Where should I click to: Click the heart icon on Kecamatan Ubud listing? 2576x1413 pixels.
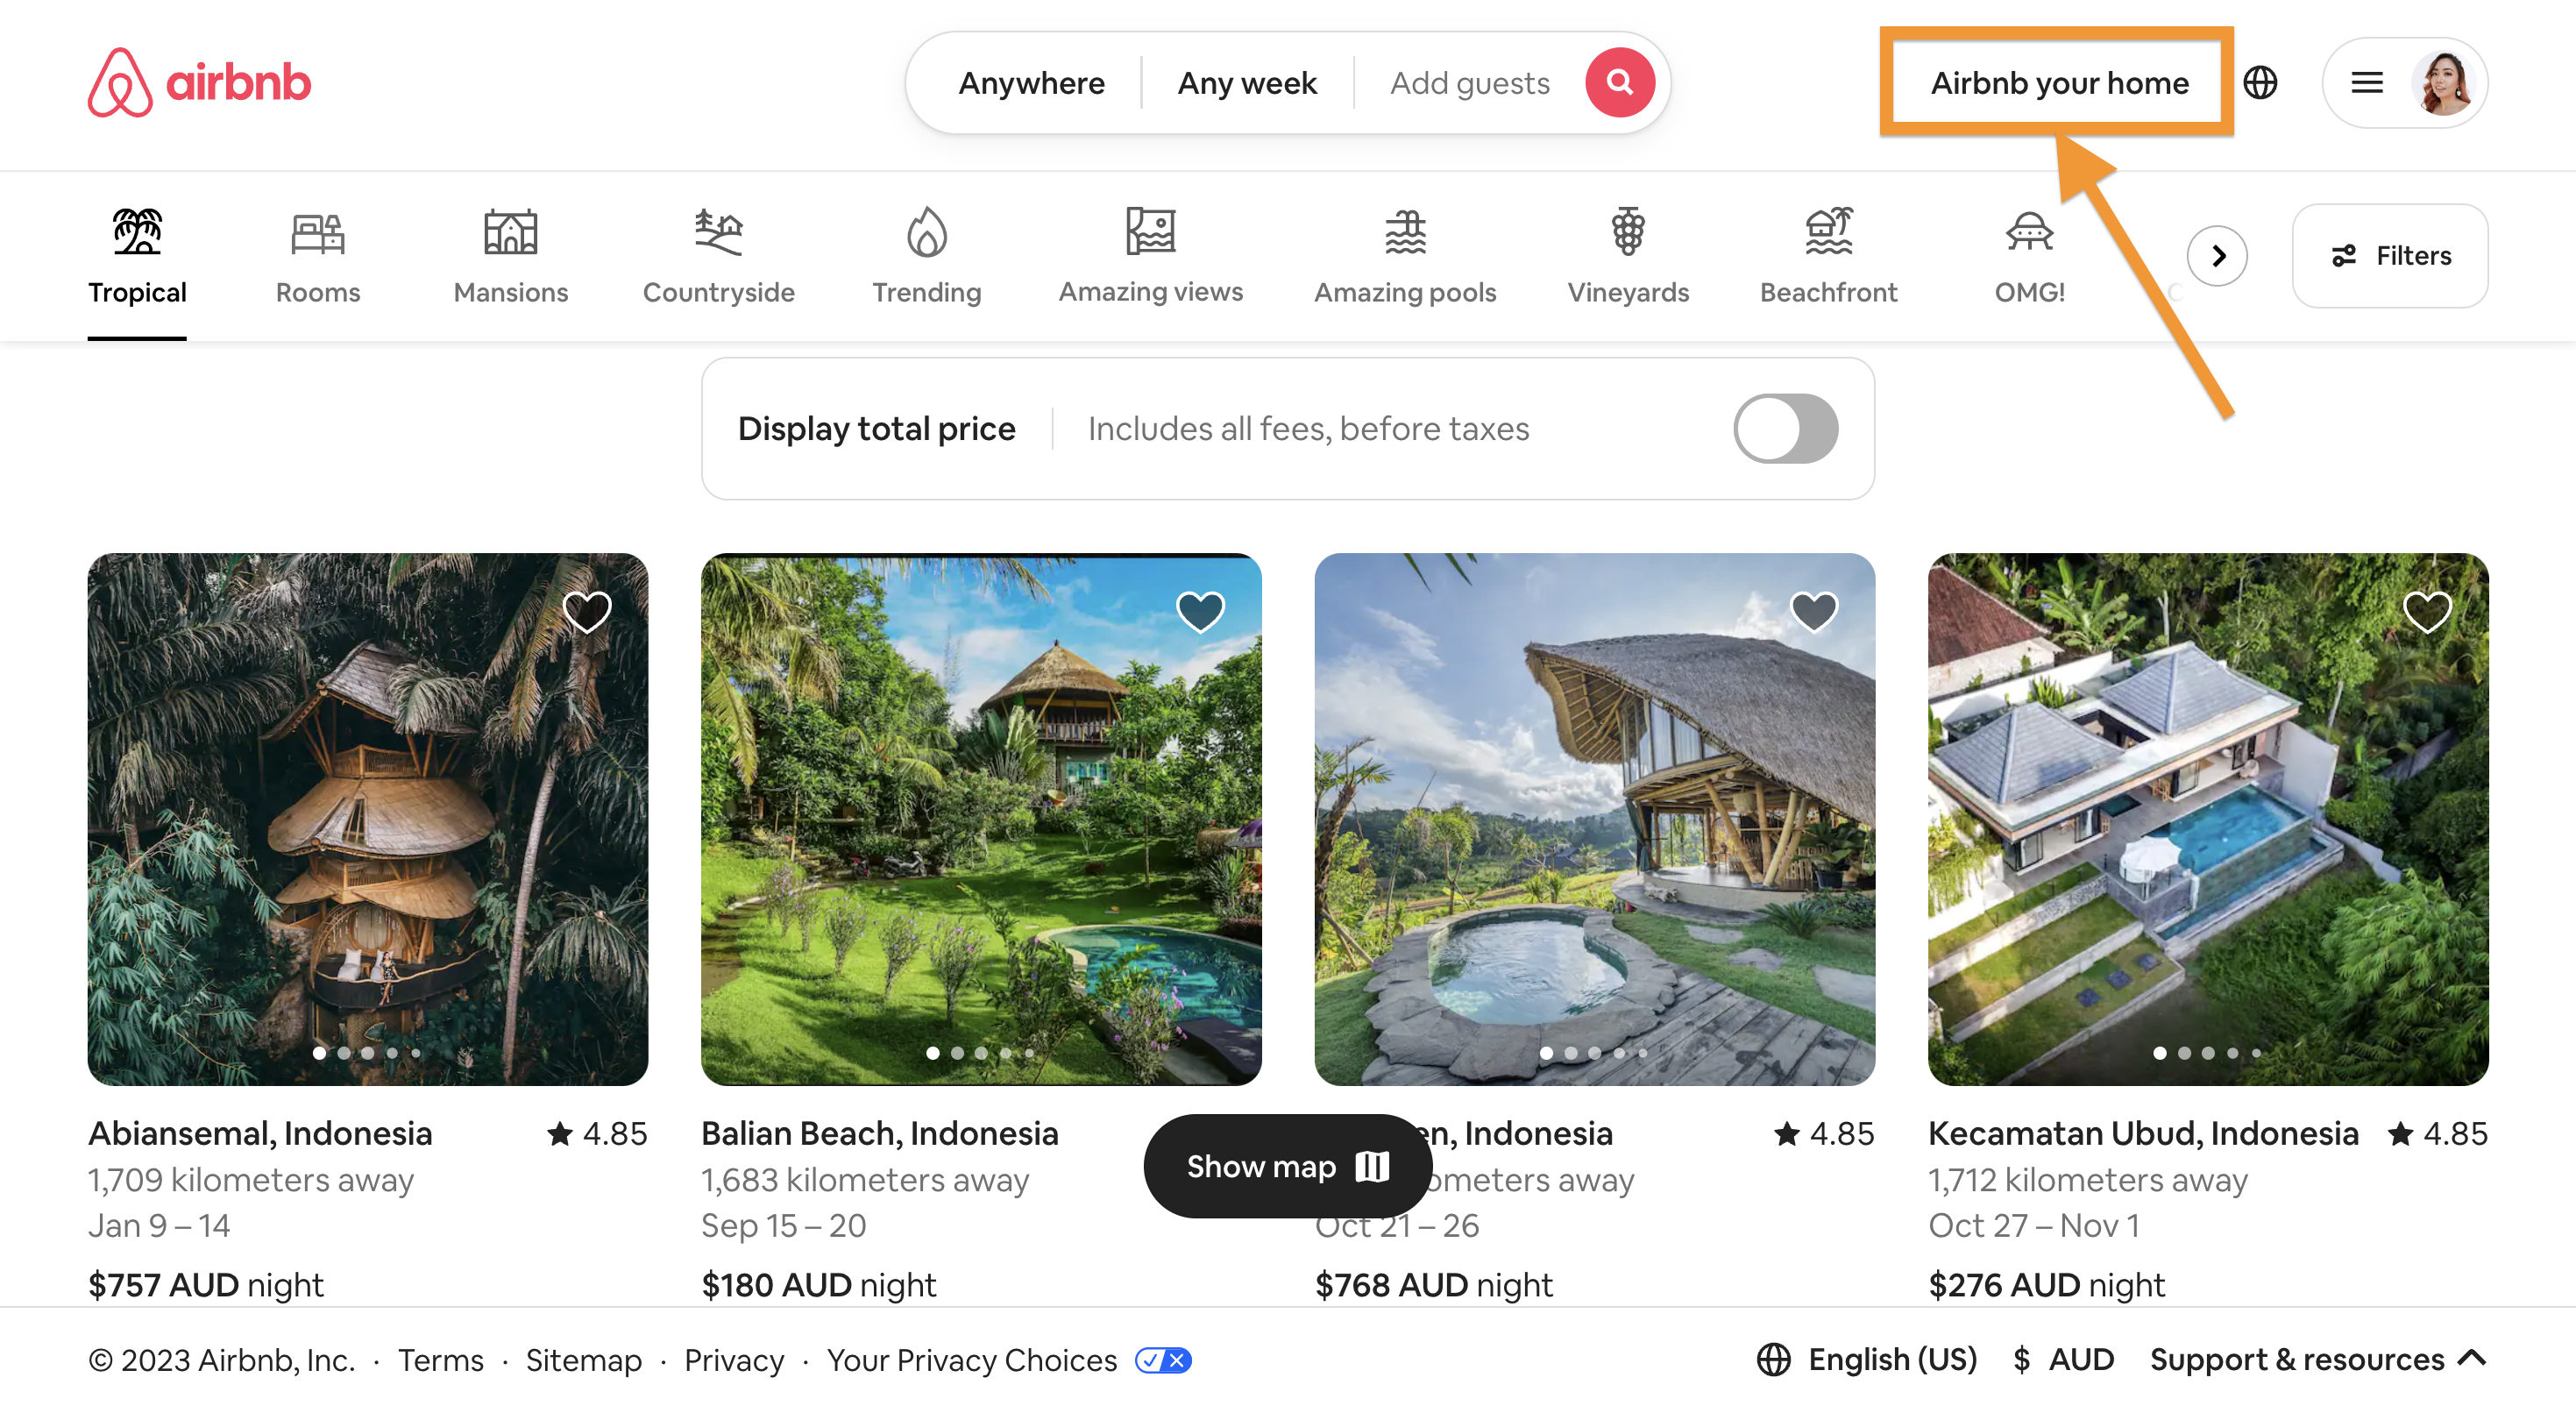click(2428, 613)
